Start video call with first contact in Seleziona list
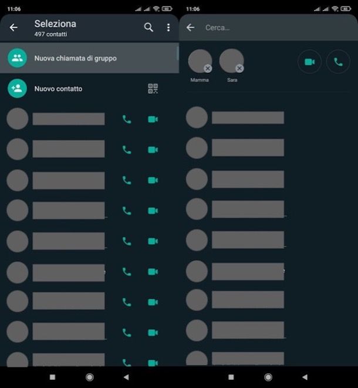This screenshot has height=388, width=358. pos(153,119)
